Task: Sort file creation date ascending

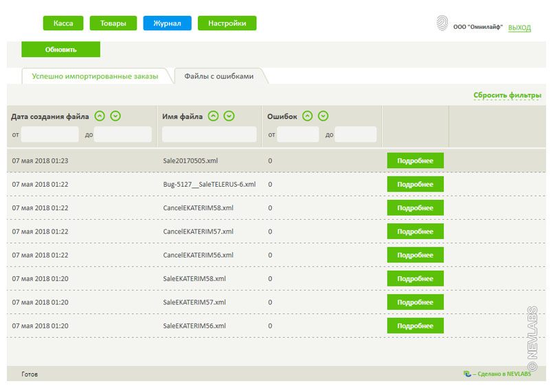Action: coord(100,116)
